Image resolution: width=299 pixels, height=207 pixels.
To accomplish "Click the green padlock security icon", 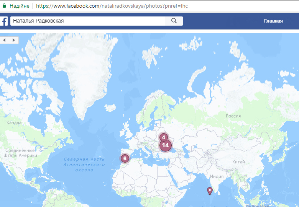I will coord(4,6).
